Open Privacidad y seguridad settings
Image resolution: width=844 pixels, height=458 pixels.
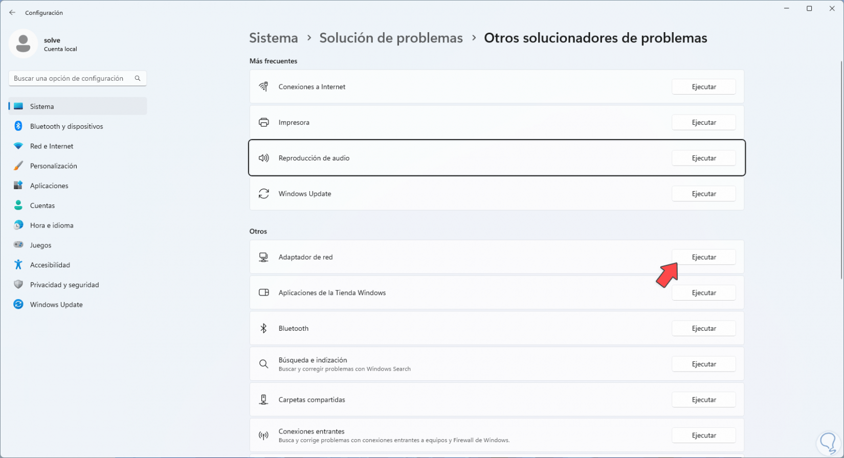click(x=64, y=285)
